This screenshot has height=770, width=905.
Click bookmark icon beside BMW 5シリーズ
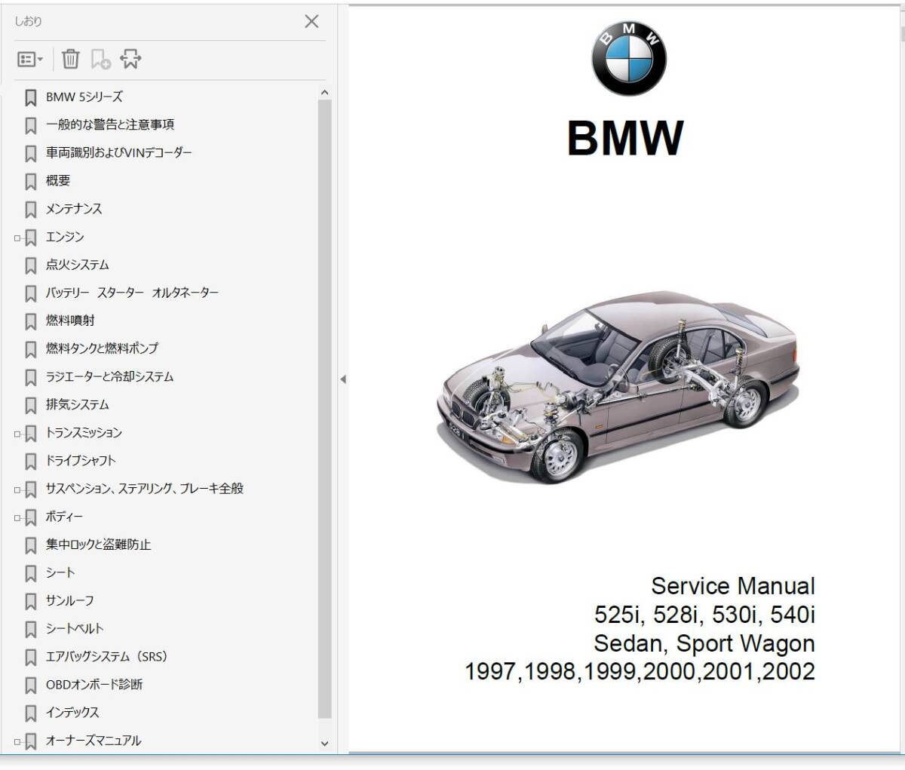coord(30,97)
